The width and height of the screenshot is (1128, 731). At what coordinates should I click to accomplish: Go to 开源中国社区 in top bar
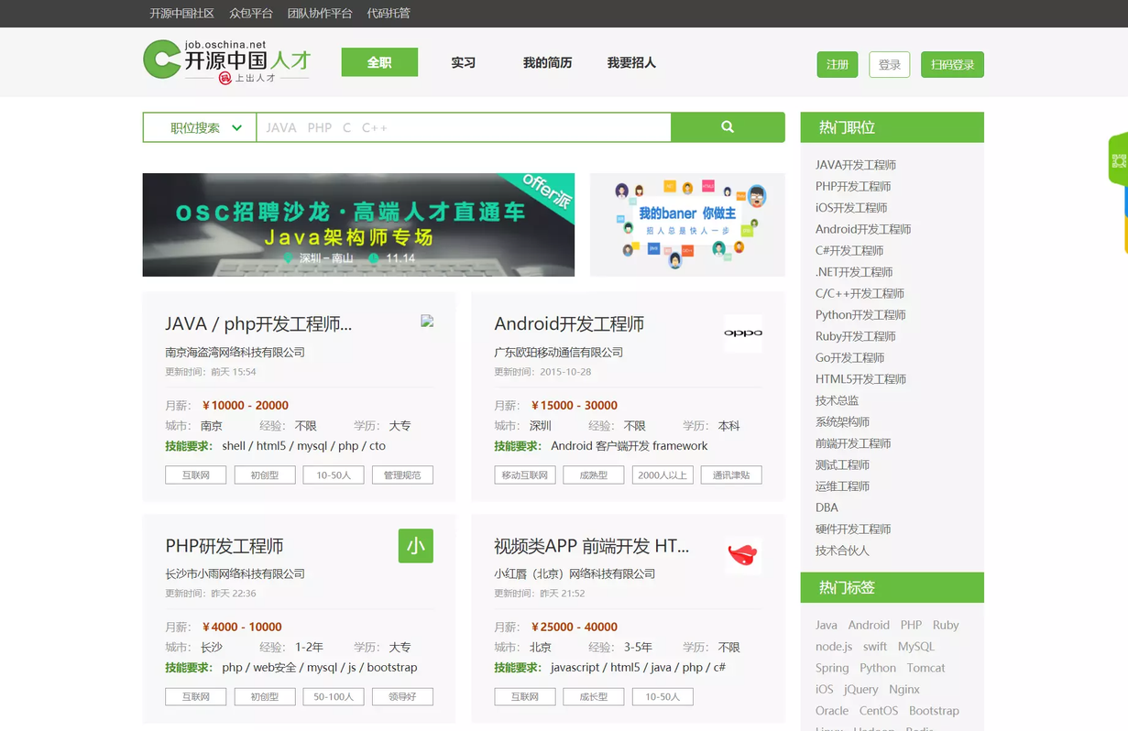[182, 13]
